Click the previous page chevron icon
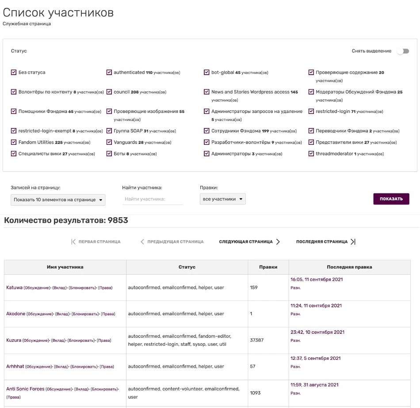 coord(142,242)
